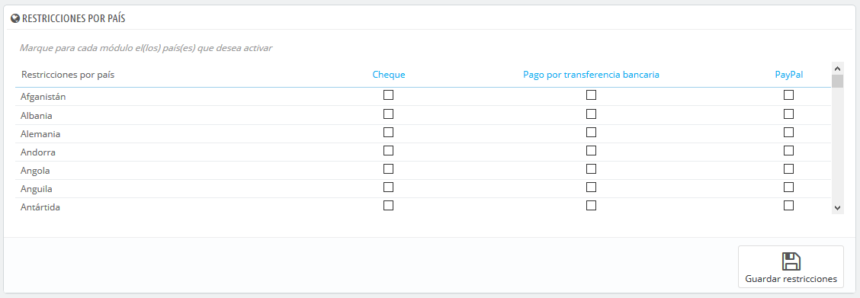860x298 pixels.
Task: Enable PayPal for Antártida
Action: click(x=788, y=206)
